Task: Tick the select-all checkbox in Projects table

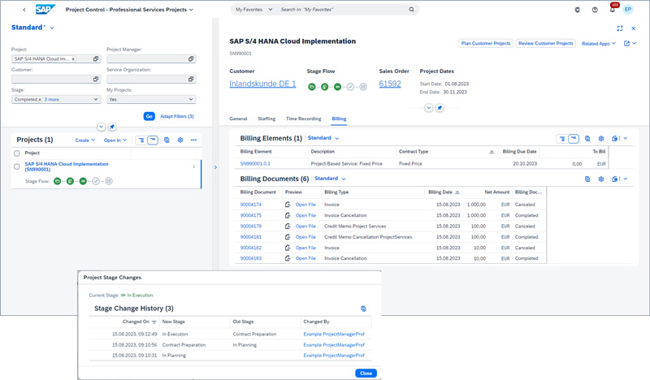Action: (x=17, y=153)
